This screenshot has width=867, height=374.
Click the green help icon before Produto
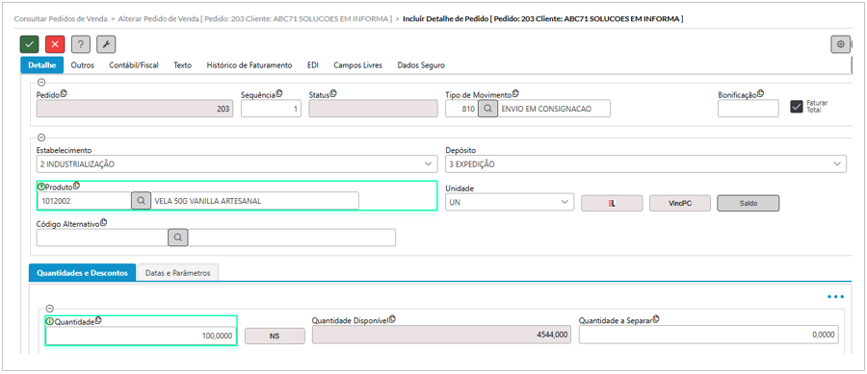click(40, 187)
